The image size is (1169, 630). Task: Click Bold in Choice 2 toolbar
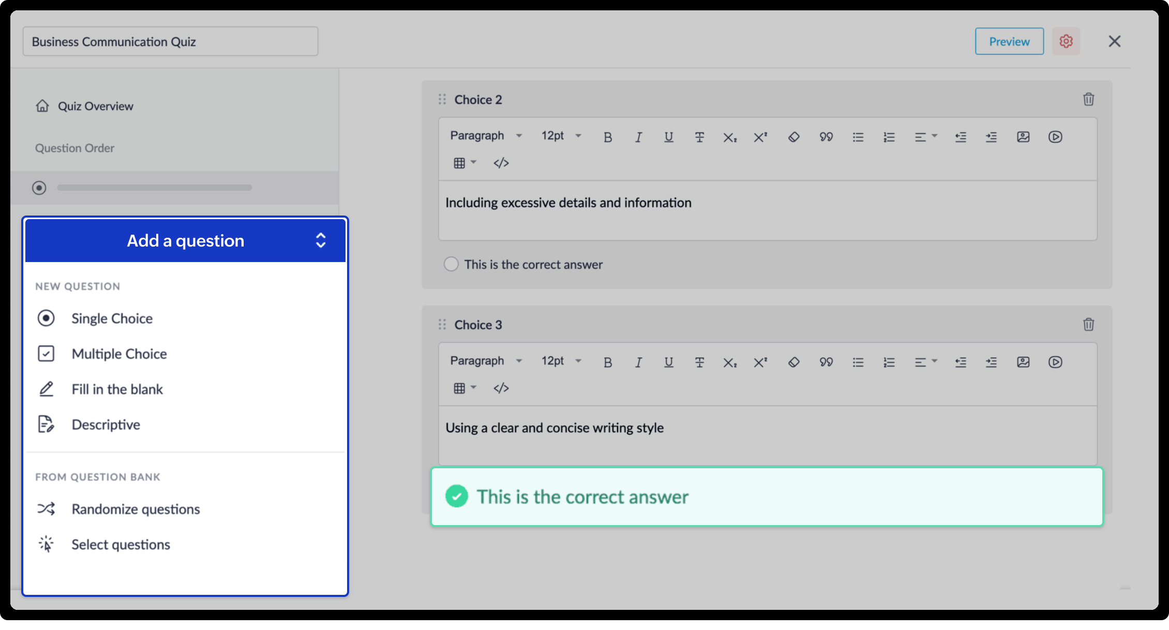[x=608, y=137]
